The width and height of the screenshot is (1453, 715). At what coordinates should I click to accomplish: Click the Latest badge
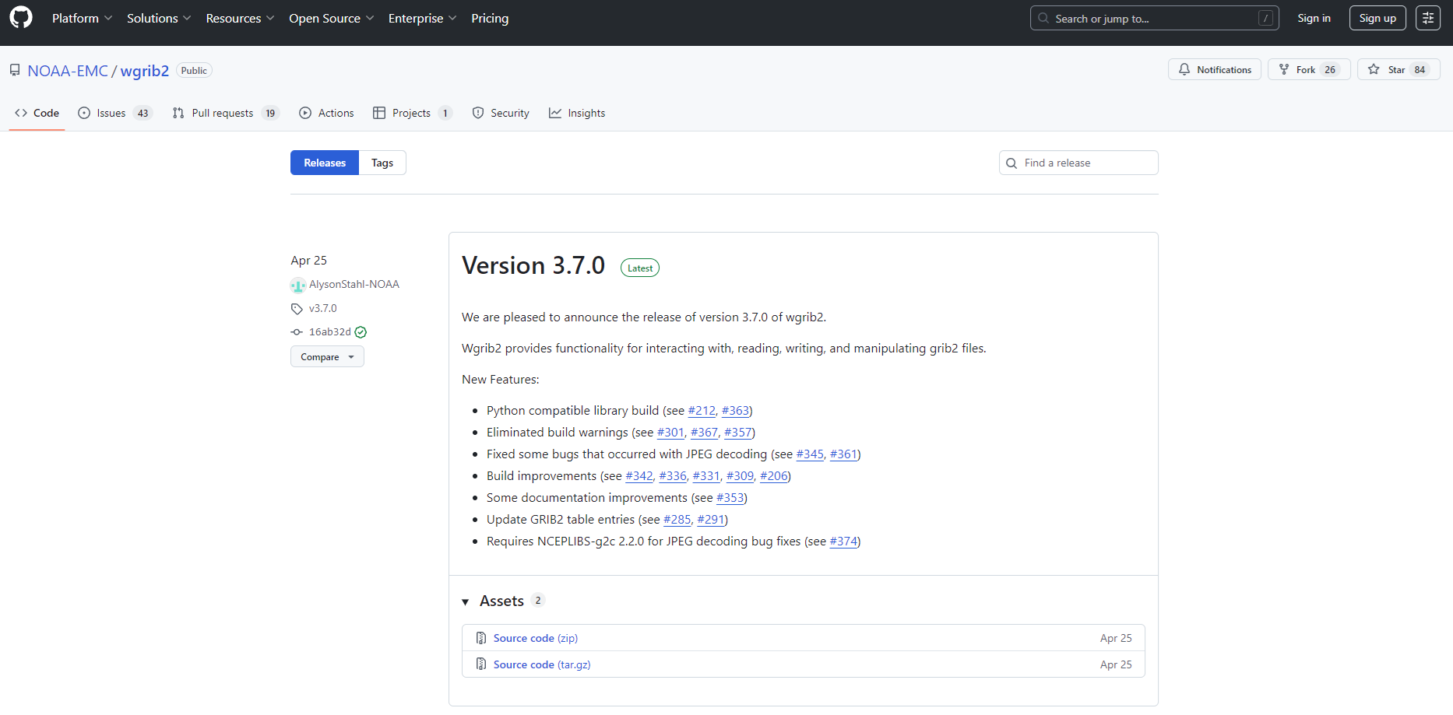coord(640,268)
